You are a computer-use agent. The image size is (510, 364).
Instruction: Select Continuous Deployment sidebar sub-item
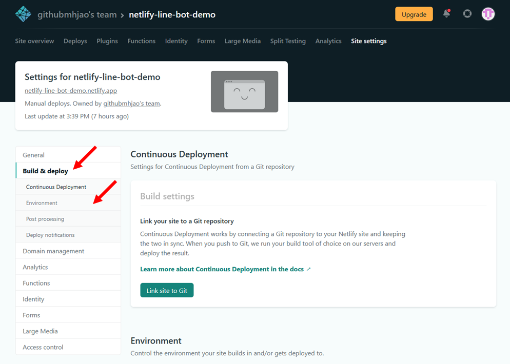click(x=68, y=187)
